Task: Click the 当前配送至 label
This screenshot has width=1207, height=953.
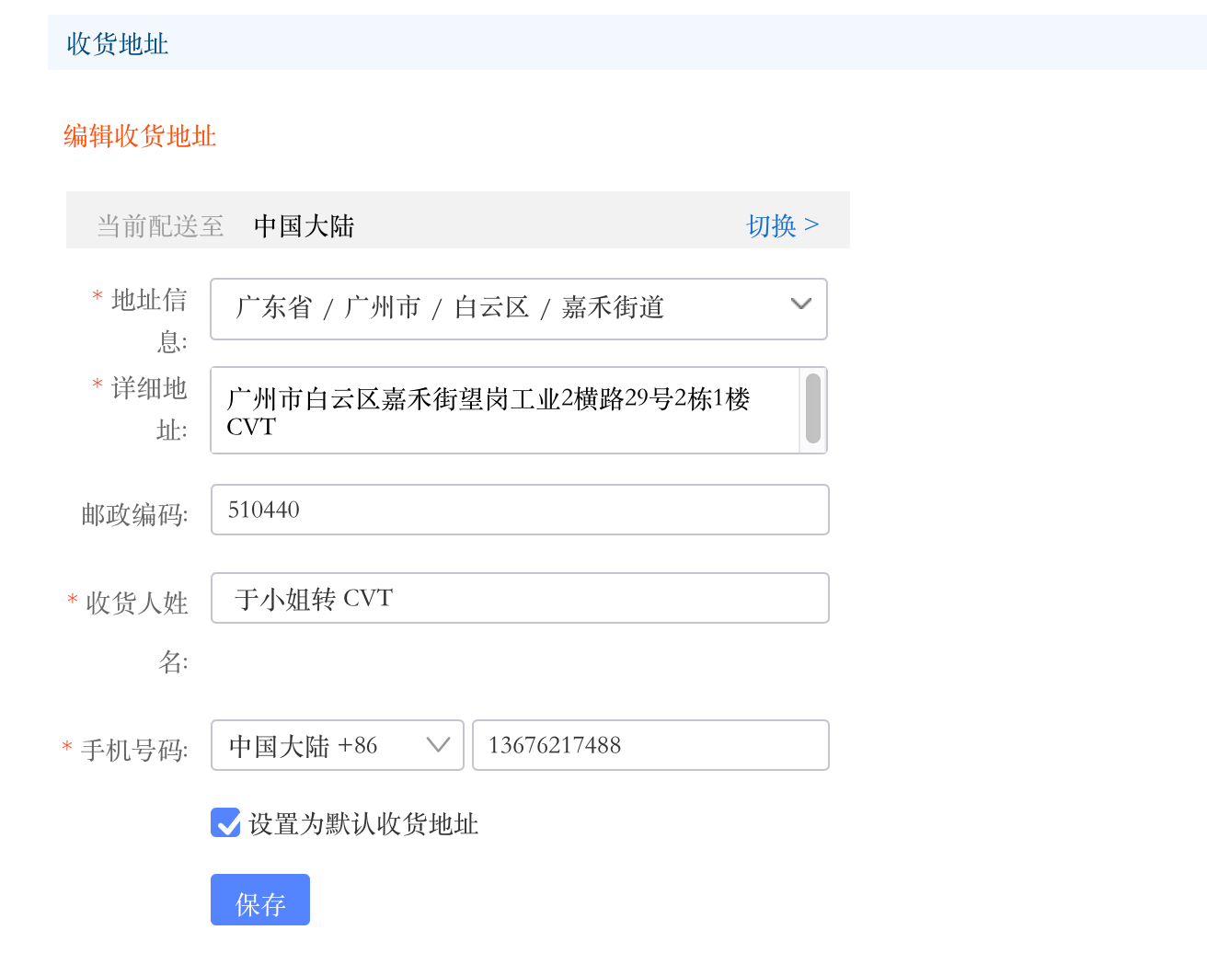Action: coord(160,226)
